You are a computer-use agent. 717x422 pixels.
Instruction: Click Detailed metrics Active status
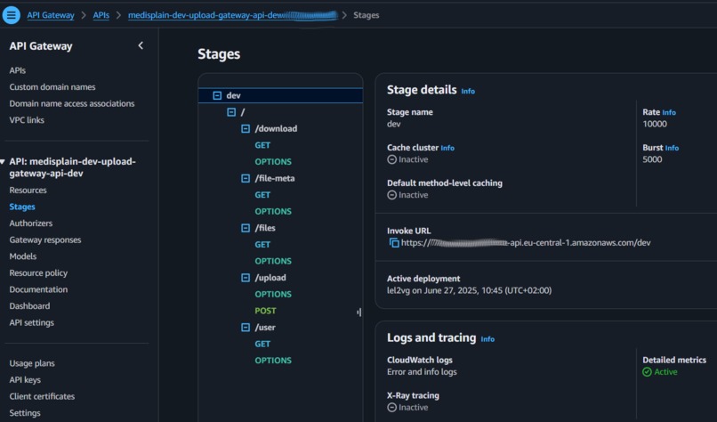[660, 372]
